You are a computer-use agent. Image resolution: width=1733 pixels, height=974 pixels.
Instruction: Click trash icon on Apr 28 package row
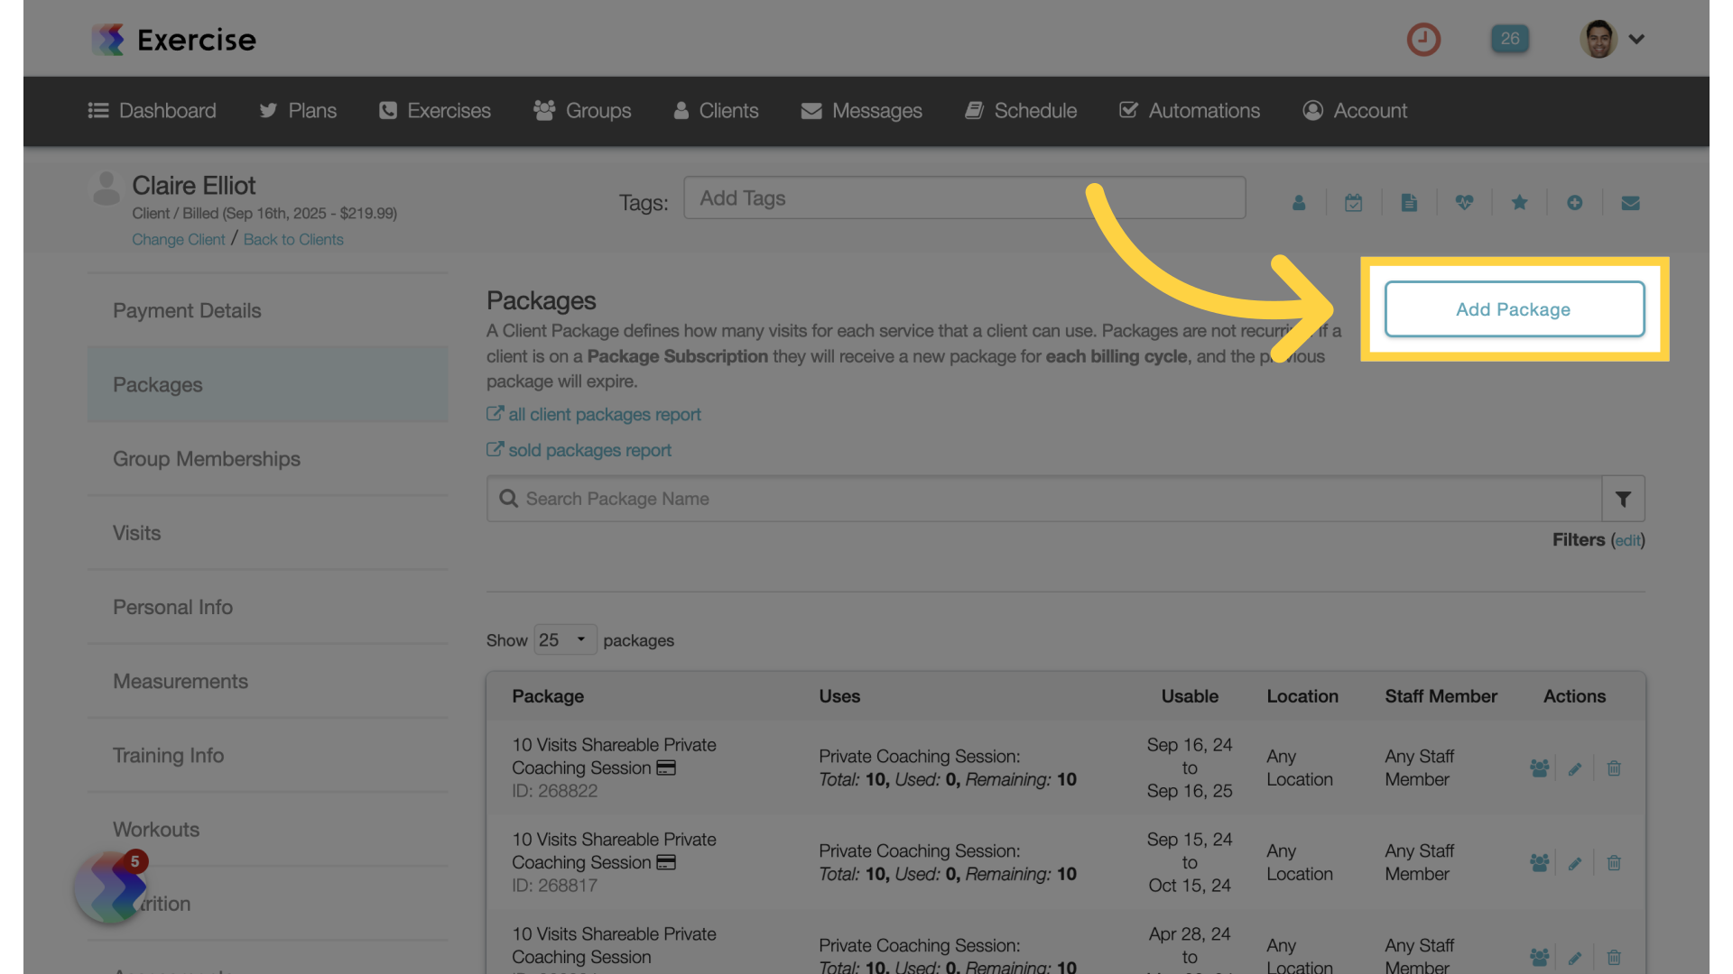1614,958
